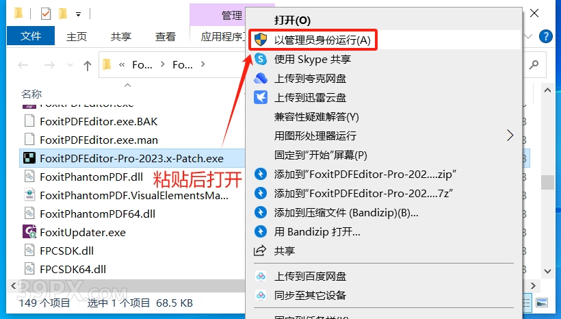
Task: Select FPCSDK64.dll file
Action: 73,269
